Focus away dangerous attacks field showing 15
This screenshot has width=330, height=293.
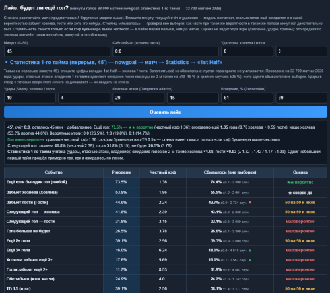tap(193, 98)
